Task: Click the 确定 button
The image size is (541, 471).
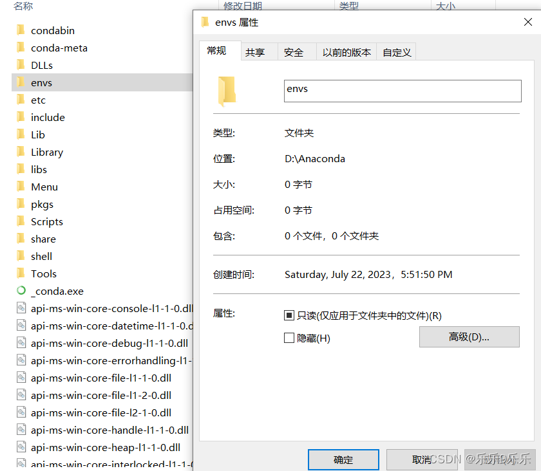Action: click(x=343, y=459)
